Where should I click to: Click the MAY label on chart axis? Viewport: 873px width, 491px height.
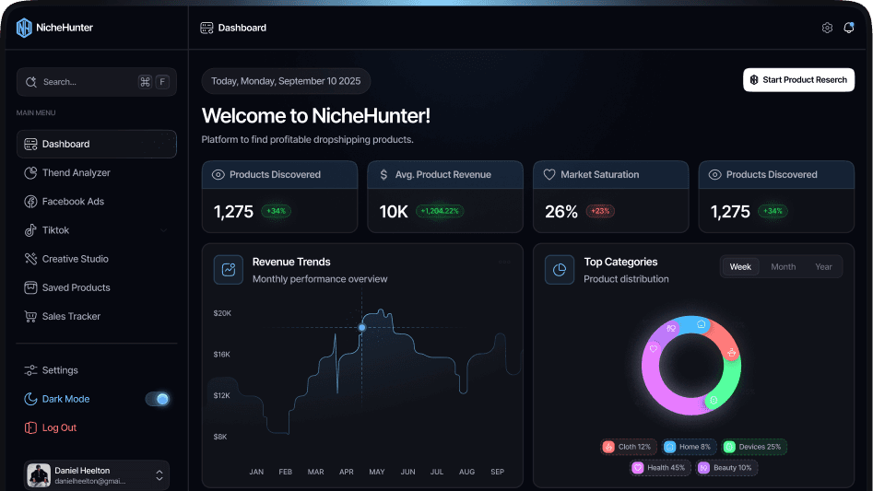point(377,472)
